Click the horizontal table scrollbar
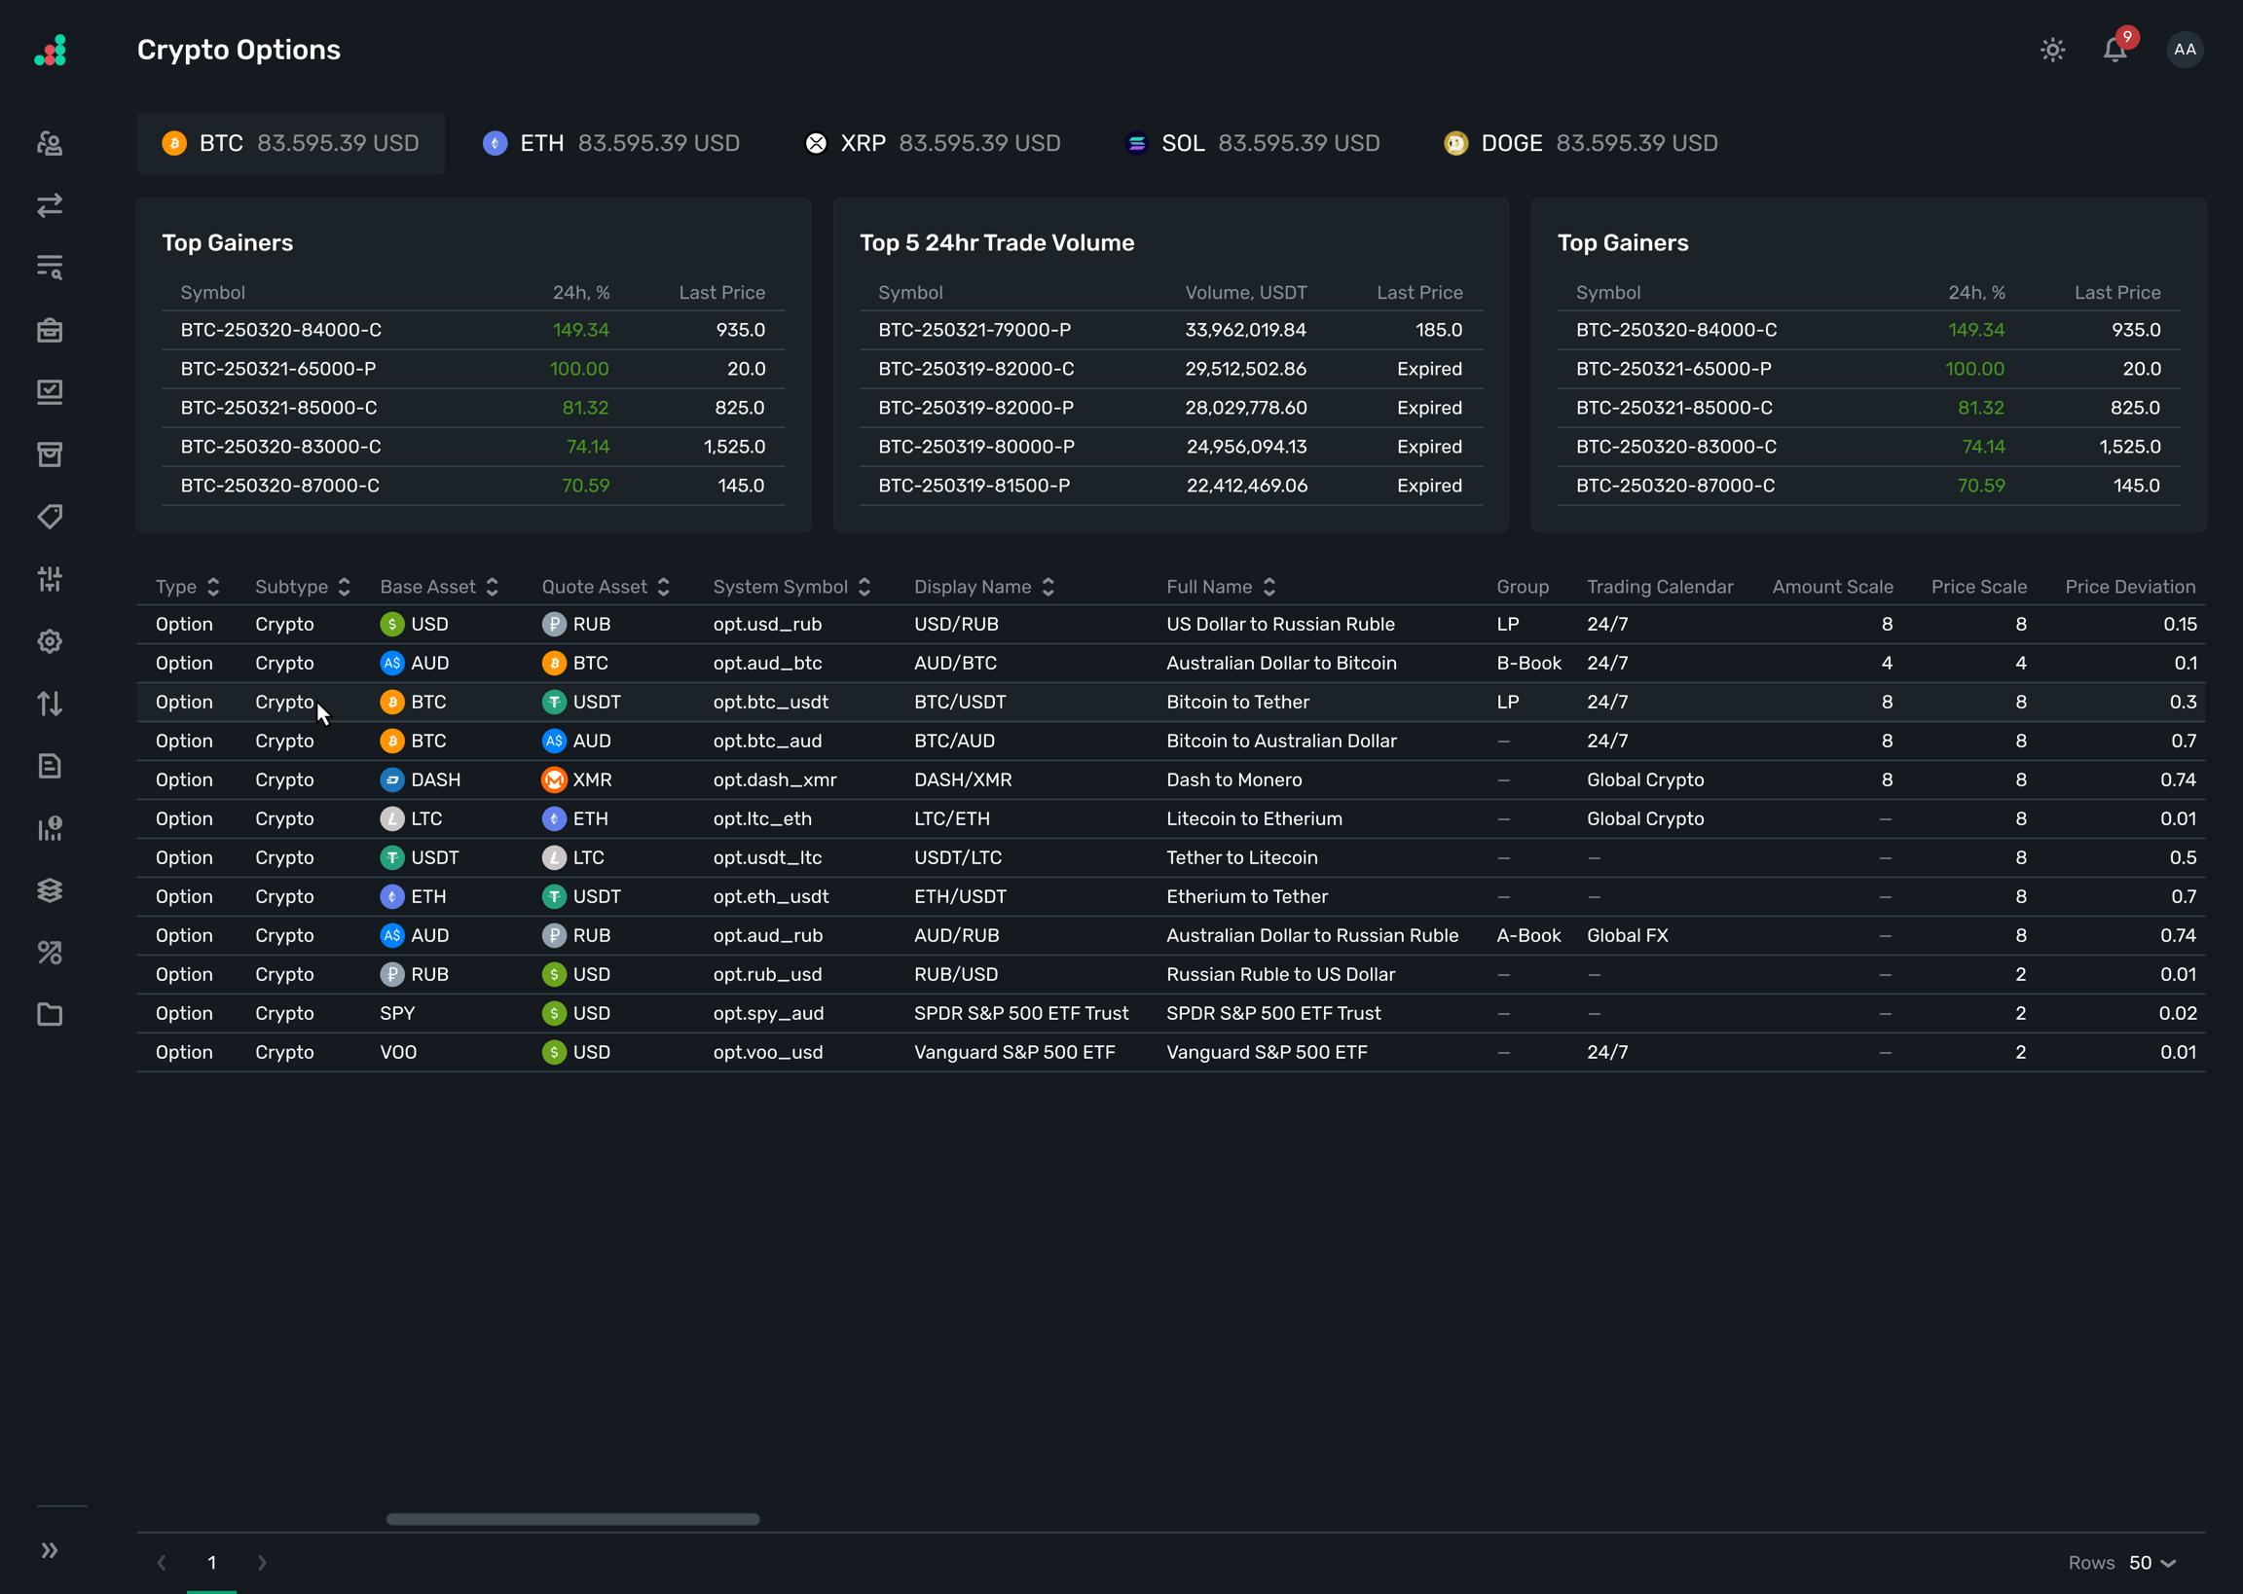Screen dimensions: 2243x1594 (572, 1519)
